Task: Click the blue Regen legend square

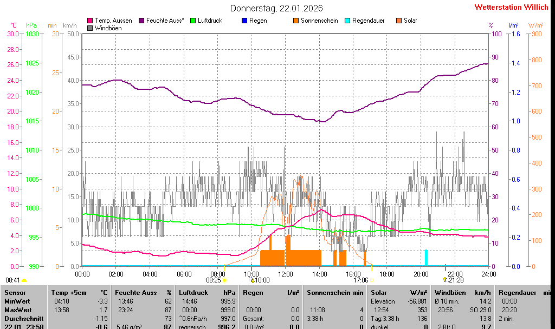Action: point(244,21)
